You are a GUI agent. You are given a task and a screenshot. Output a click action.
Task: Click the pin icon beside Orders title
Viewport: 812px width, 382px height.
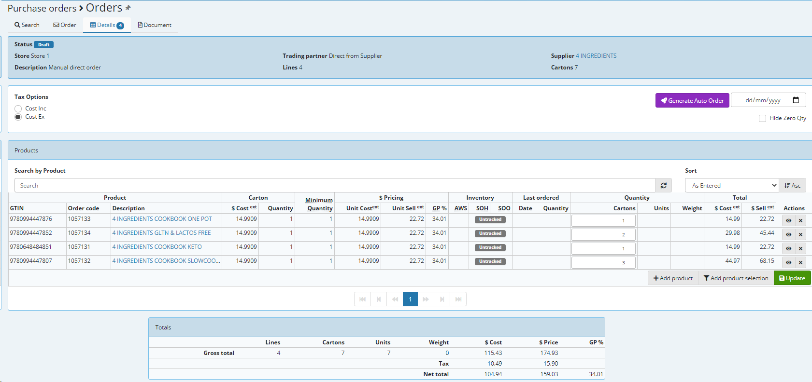click(128, 8)
